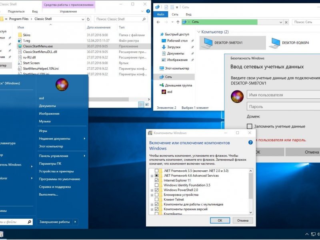Image resolution: width=320 pixels, height=240 pixels.
Task: Open Classic Shell address bar dropdown
Action: coord(83,19)
